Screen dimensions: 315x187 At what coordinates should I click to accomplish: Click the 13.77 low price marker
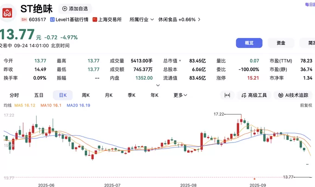pyautogui.click(x=288, y=177)
